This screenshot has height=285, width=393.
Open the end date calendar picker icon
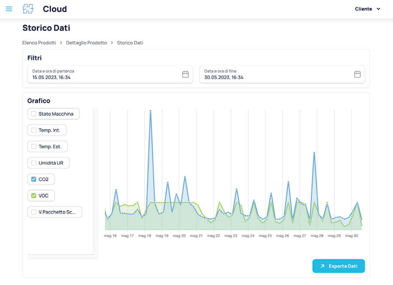click(357, 74)
